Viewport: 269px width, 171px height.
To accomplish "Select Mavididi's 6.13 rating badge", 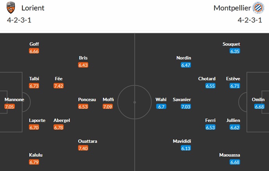I will click(186, 148).
